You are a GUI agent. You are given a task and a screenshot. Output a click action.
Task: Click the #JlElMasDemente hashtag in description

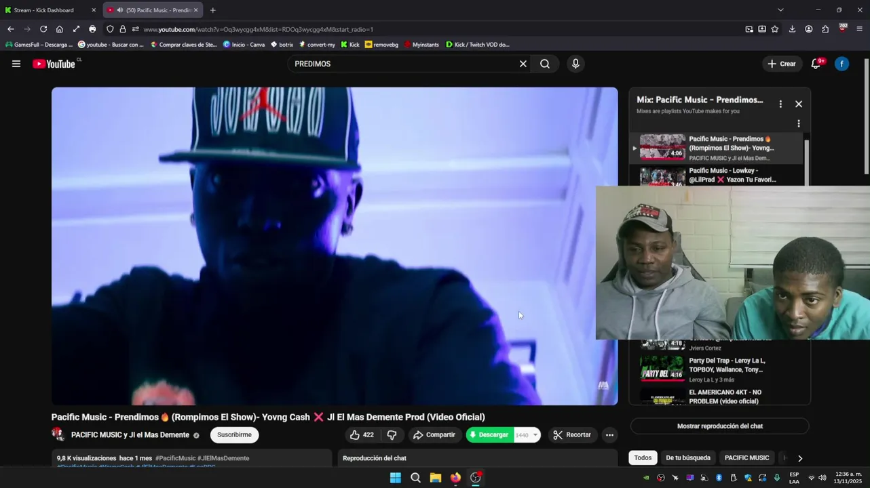point(223,458)
